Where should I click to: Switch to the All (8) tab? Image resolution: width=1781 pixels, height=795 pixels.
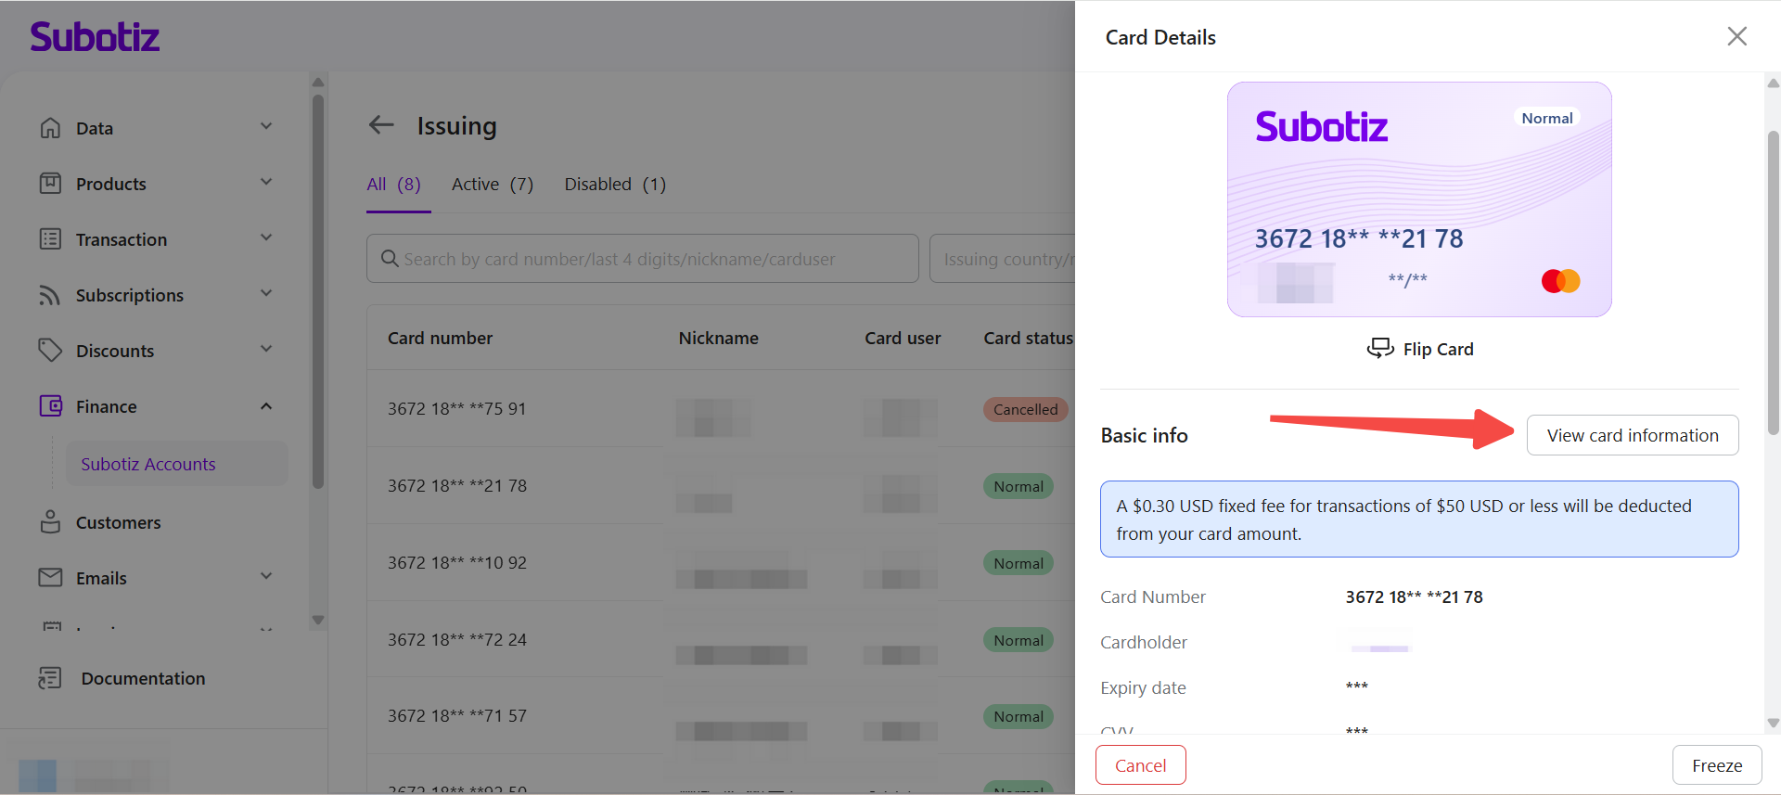tap(394, 185)
